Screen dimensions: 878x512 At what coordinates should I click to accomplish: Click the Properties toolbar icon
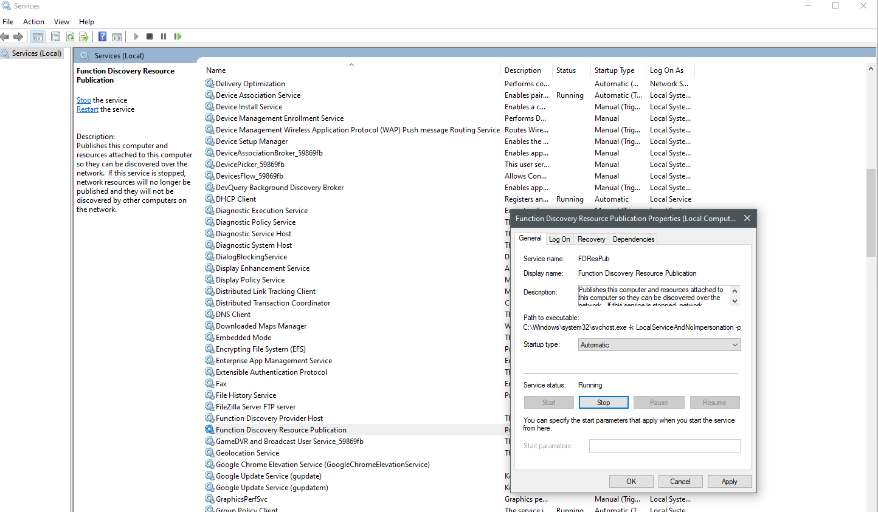click(x=55, y=36)
